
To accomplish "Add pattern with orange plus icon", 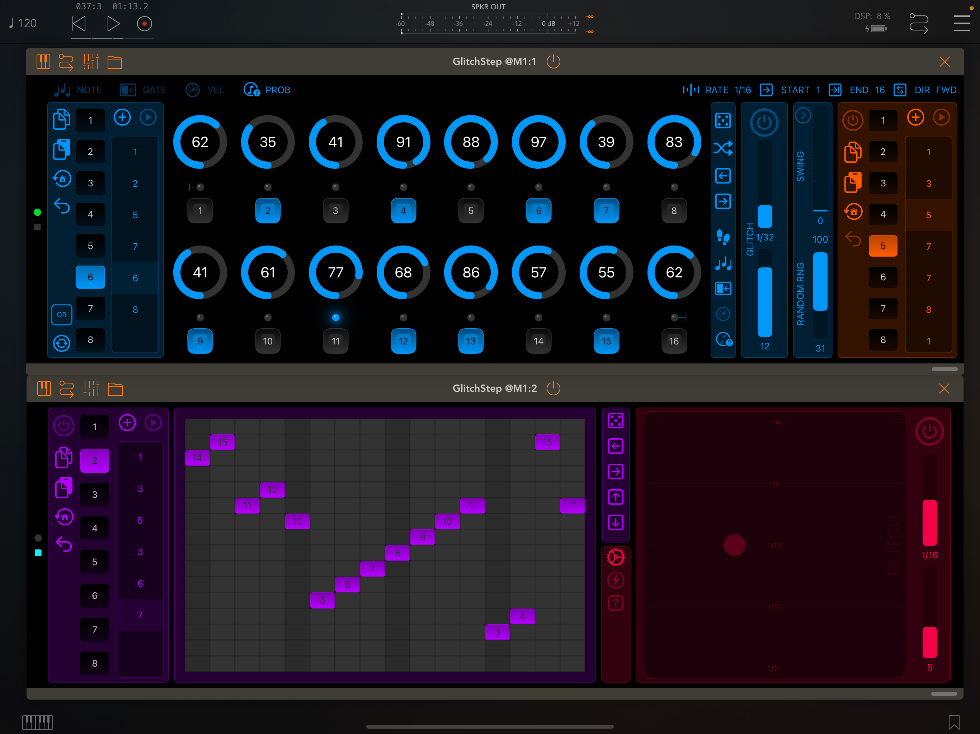I will pos(915,117).
